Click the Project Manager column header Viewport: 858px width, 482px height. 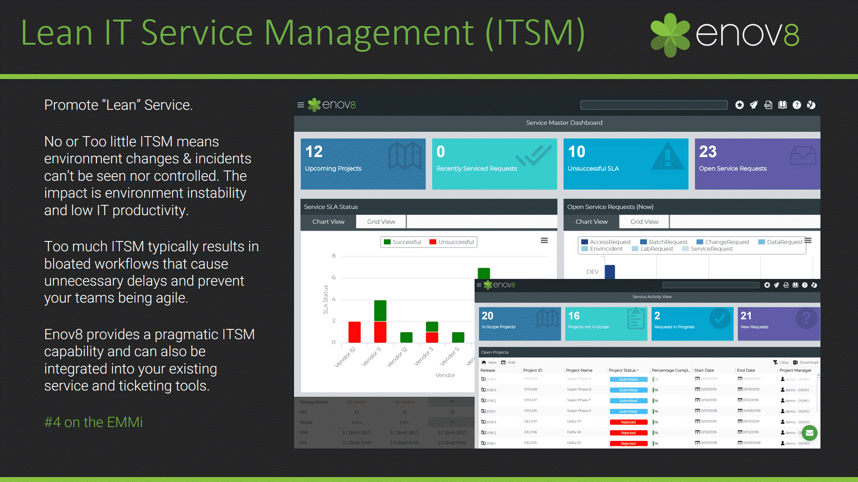(795, 370)
